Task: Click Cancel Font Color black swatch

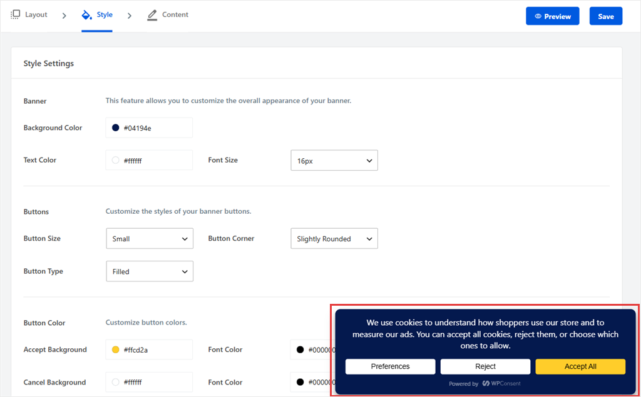Action: (300, 382)
